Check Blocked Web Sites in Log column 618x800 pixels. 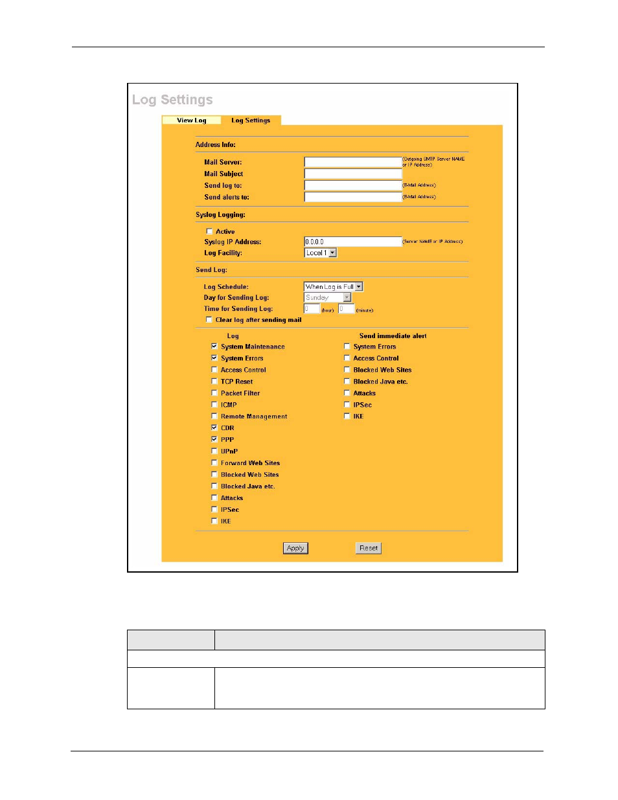click(214, 475)
